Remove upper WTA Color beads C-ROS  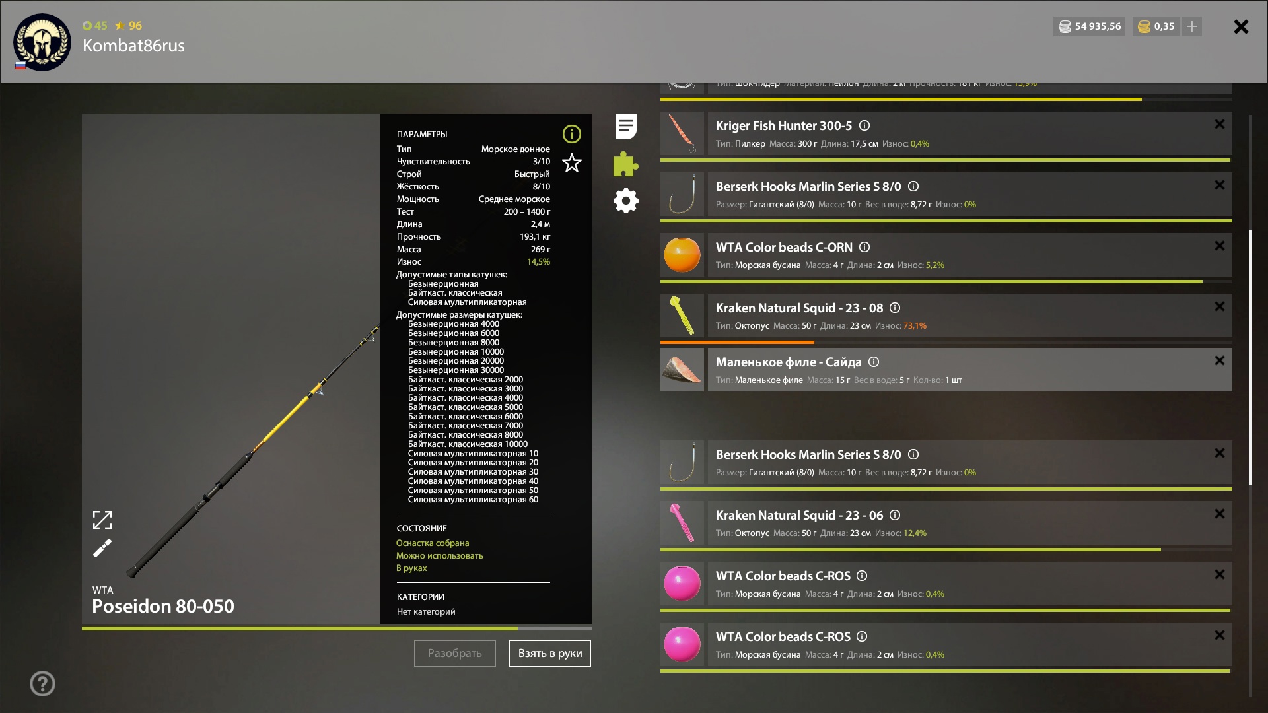tap(1219, 574)
